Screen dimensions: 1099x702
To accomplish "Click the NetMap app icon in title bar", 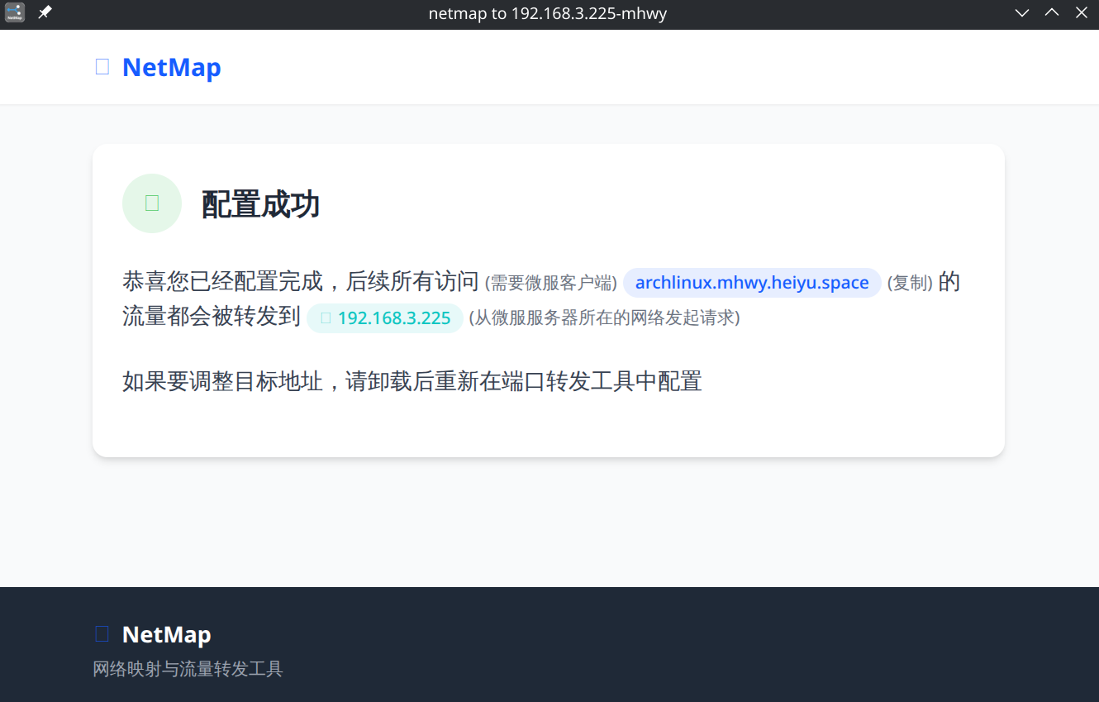I will pyautogui.click(x=15, y=12).
